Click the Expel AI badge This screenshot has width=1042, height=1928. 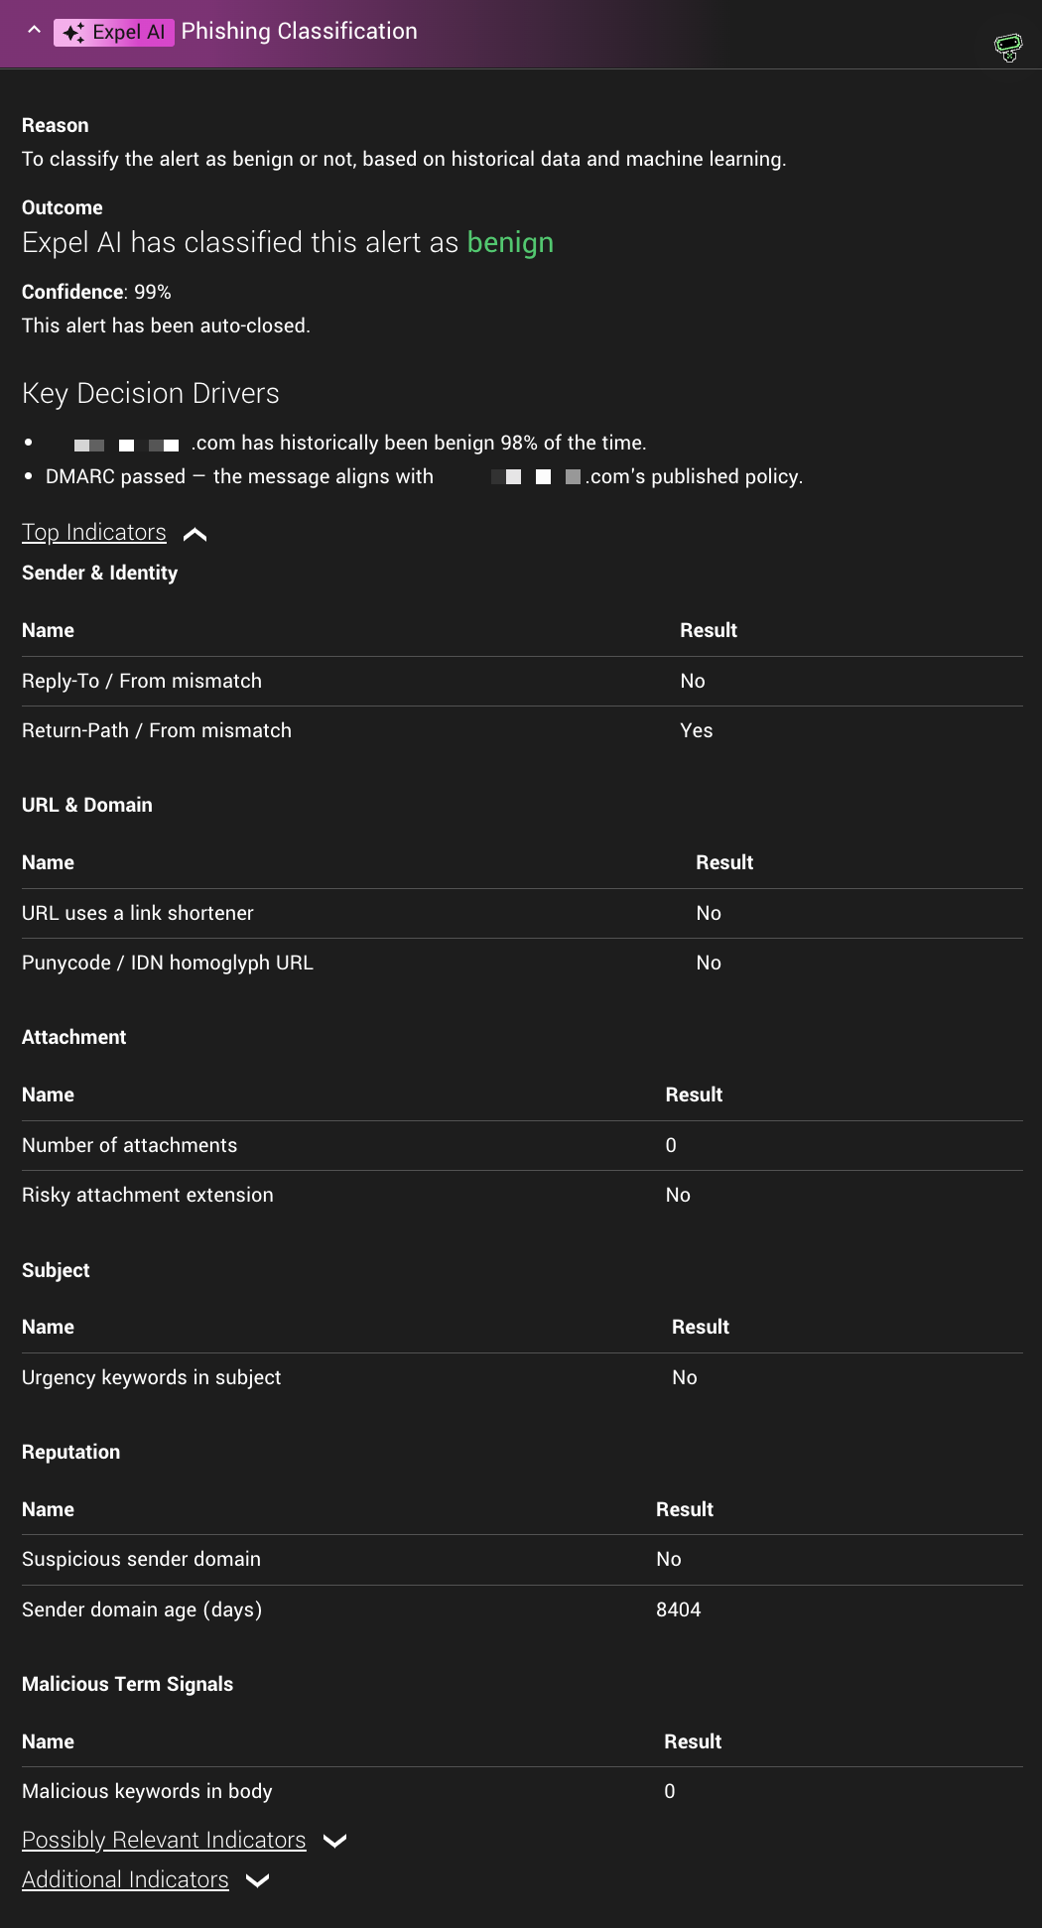(114, 32)
